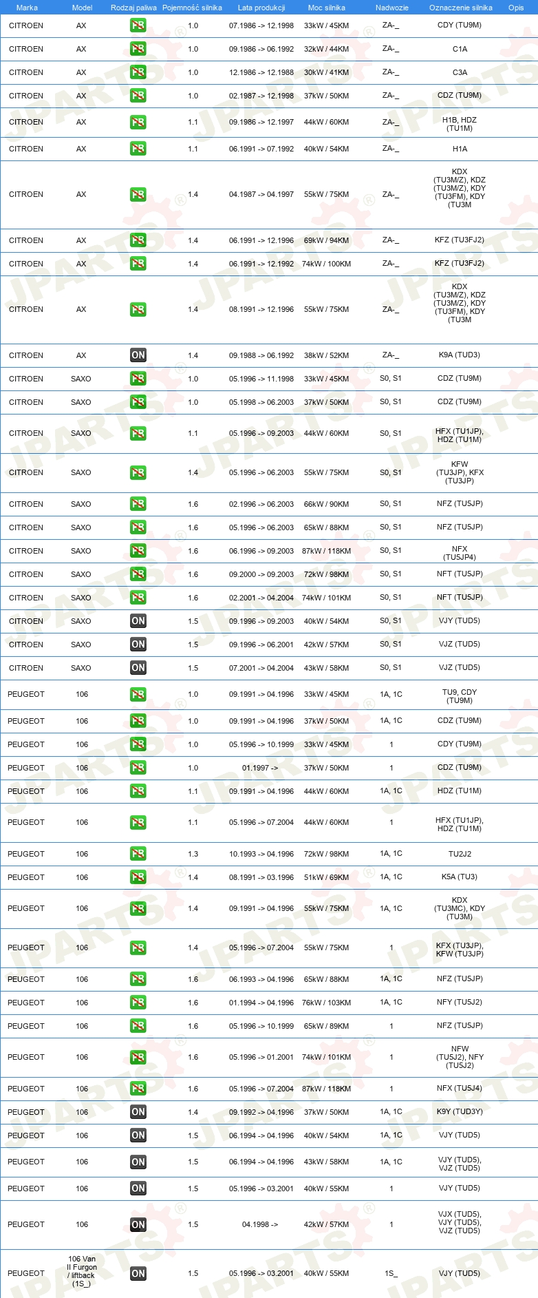Click the petrol icon for SAXO 87kW / 118KM
This screenshot has width=538, height=1298.
coord(138,551)
